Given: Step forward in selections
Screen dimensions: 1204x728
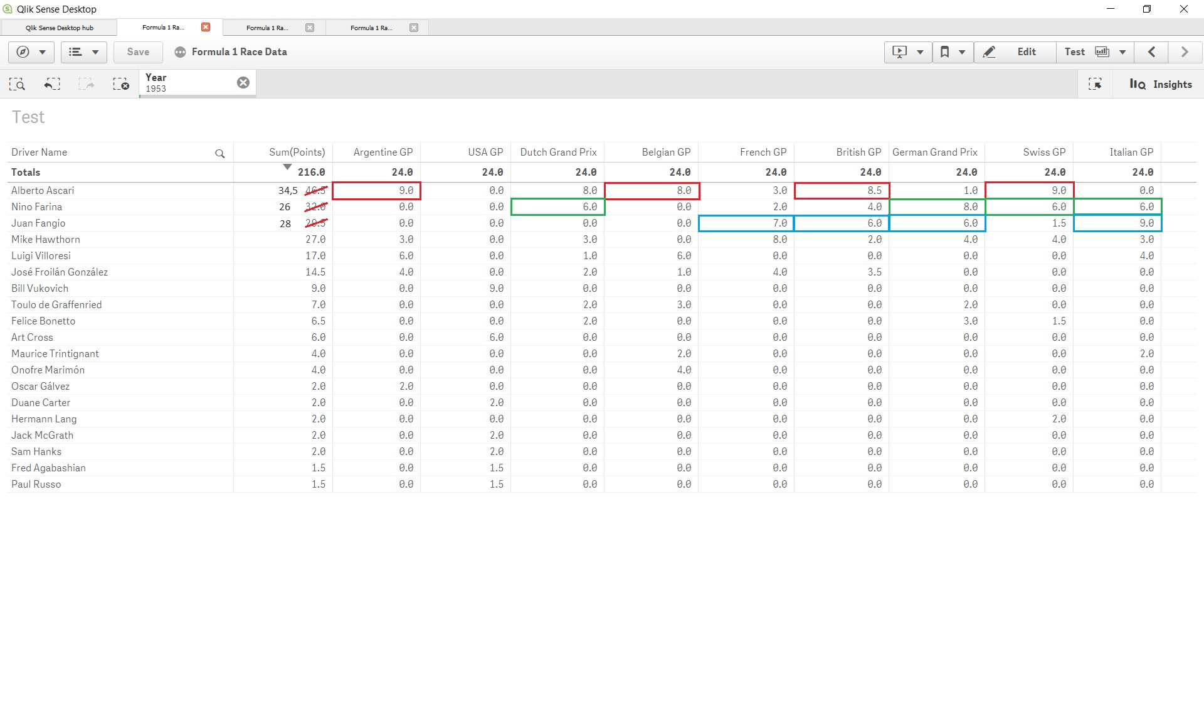Looking at the screenshot, I should click(x=87, y=84).
